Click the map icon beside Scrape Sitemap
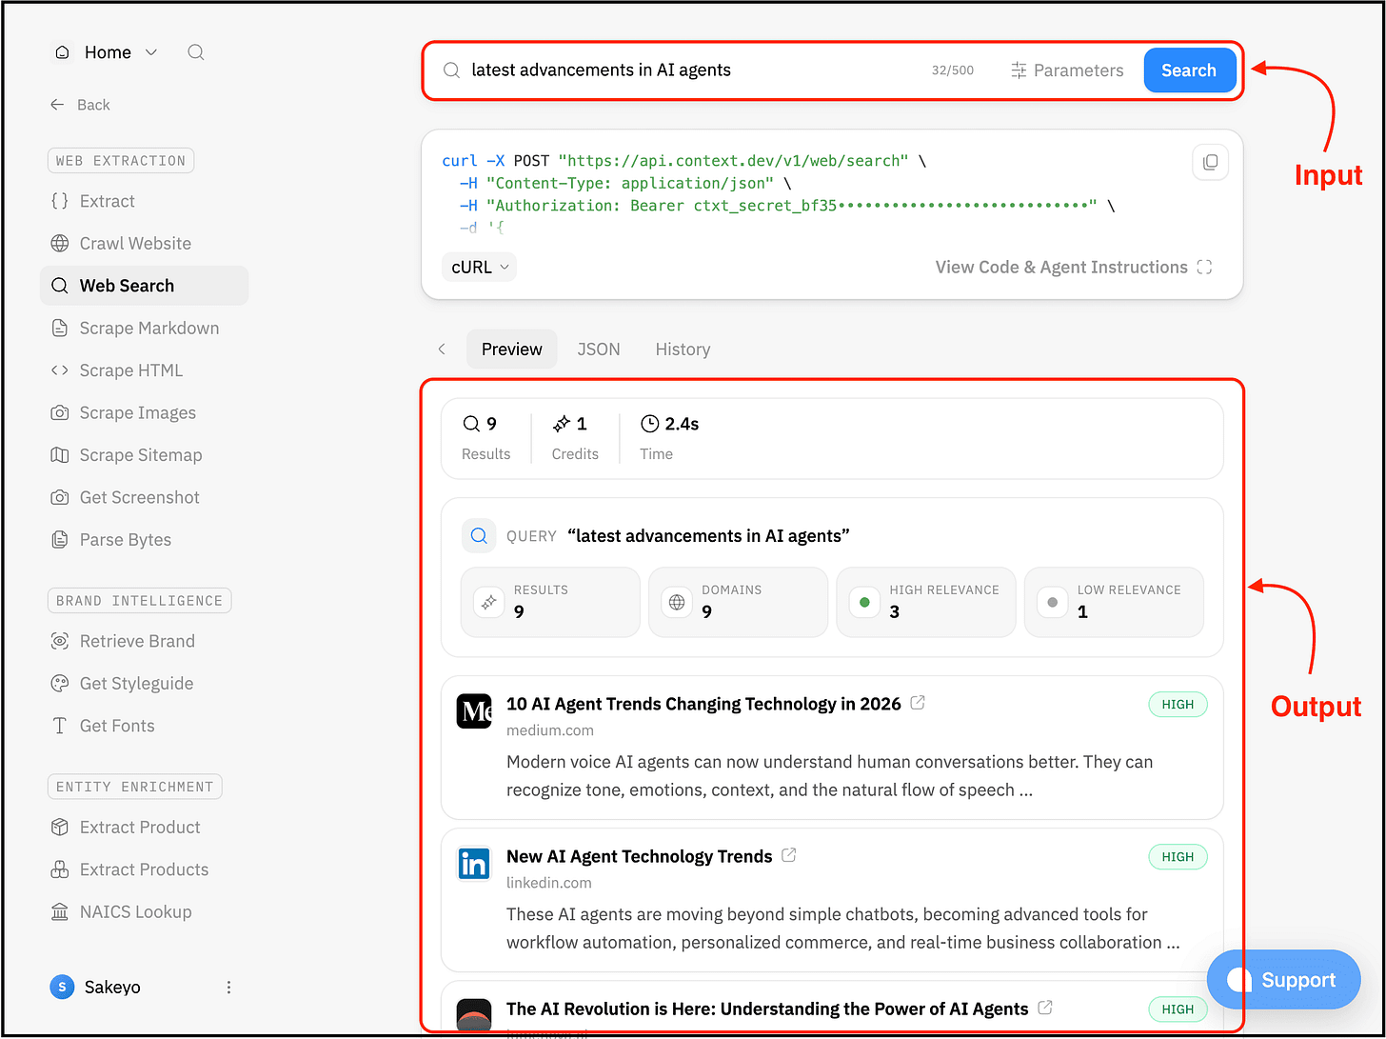The height and width of the screenshot is (1039, 1386). (x=59, y=455)
